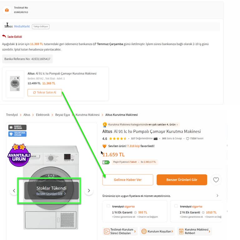Check the 2 Yıl Ek Garanti checkbox

176,206
